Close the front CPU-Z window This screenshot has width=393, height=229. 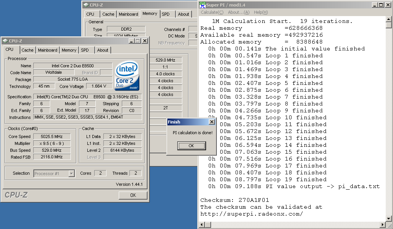(145, 41)
